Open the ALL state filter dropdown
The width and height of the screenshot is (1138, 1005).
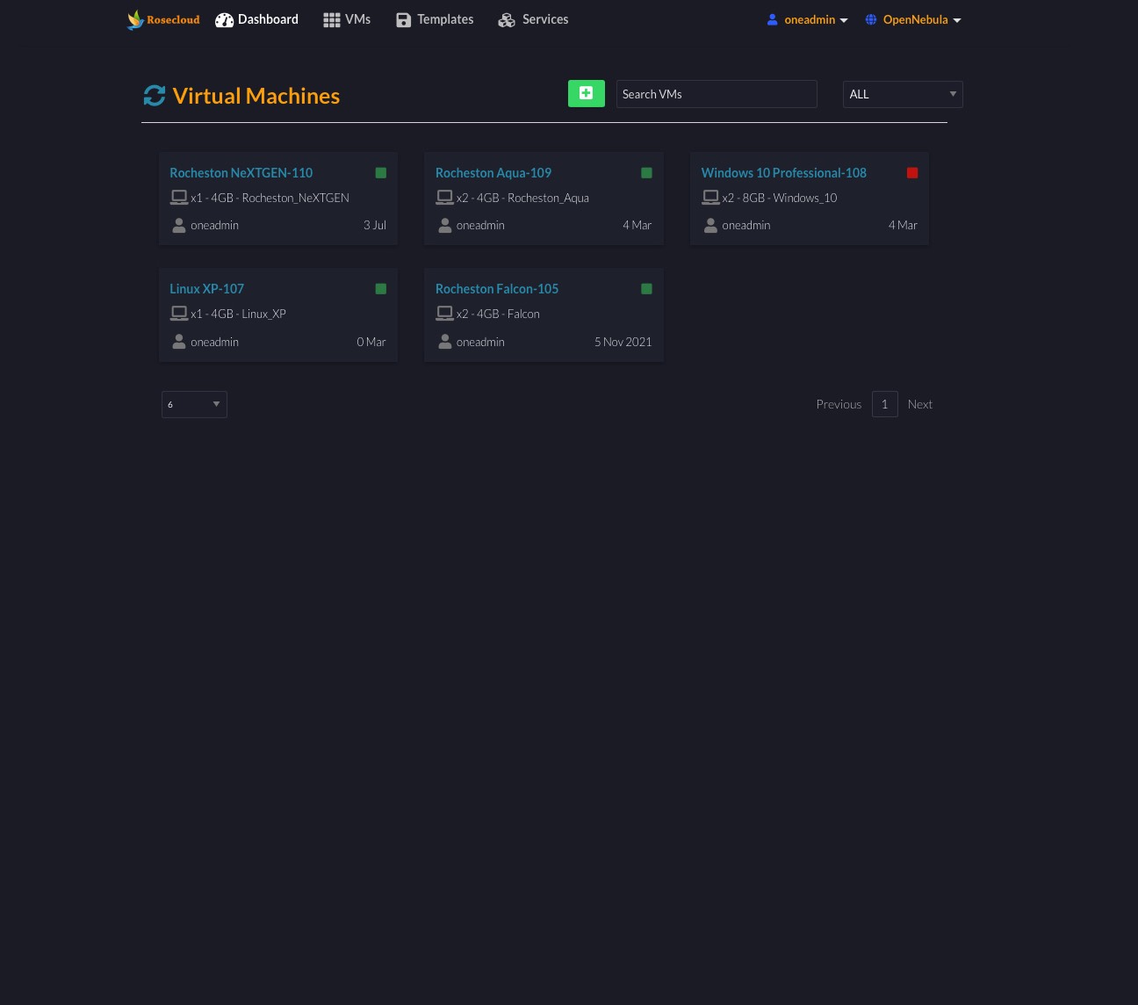(903, 94)
